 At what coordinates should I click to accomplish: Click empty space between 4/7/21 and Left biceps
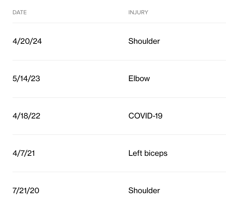point(81,153)
